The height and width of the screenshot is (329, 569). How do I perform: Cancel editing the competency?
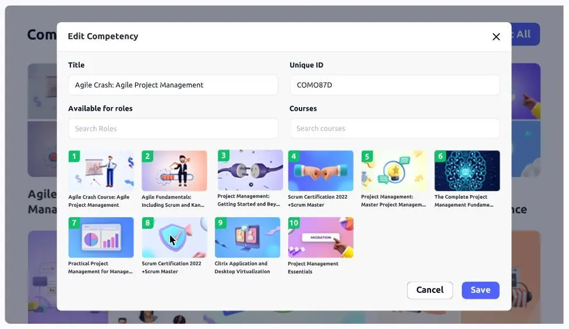point(430,290)
